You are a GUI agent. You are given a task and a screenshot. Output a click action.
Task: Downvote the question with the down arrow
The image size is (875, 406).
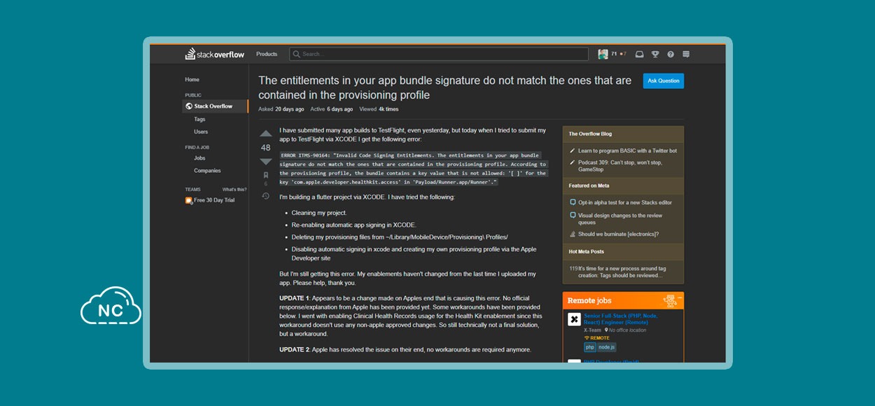[x=266, y=162]
